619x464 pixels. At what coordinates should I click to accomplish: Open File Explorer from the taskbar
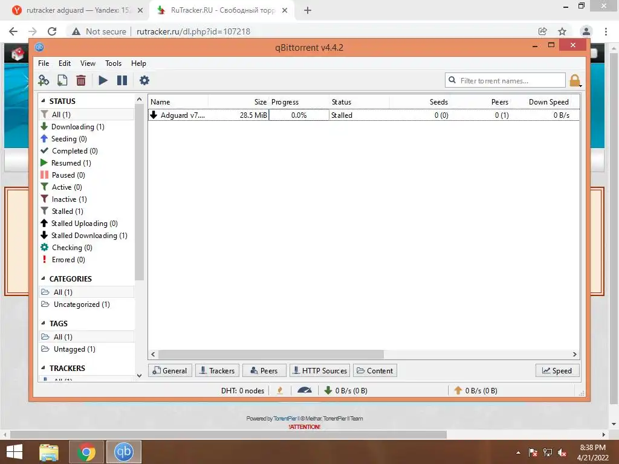[49, 452]
